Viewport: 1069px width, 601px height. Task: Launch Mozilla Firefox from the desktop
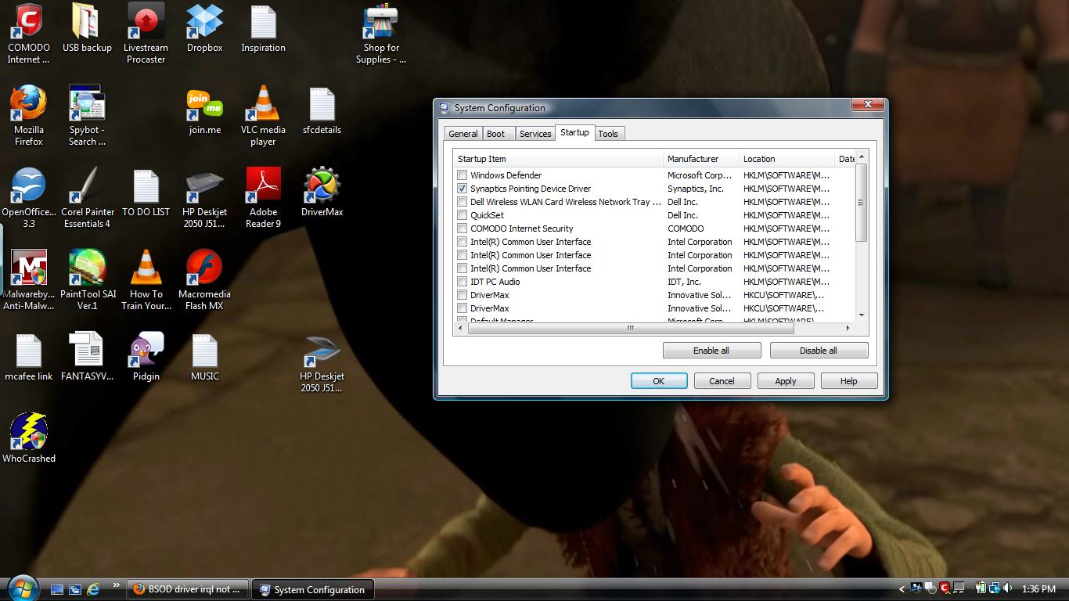tap(29, 115)
